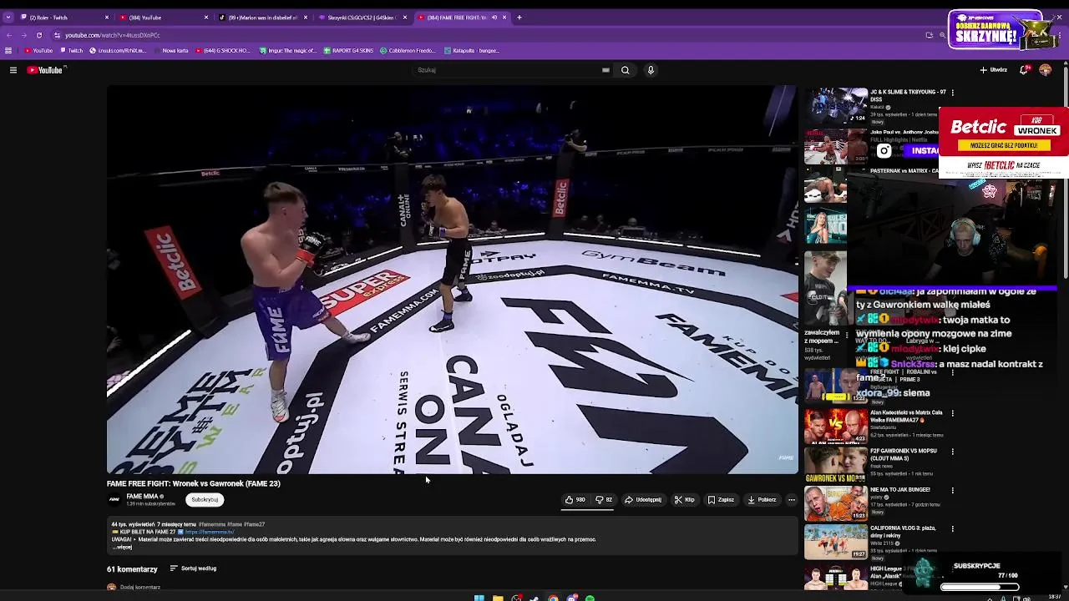Open options for Alan Kwieciński video
The height and width of the screenshot is (601, 1069).
pos(953,413)
